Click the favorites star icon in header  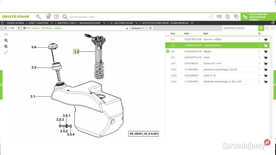(x=210, y=17)
